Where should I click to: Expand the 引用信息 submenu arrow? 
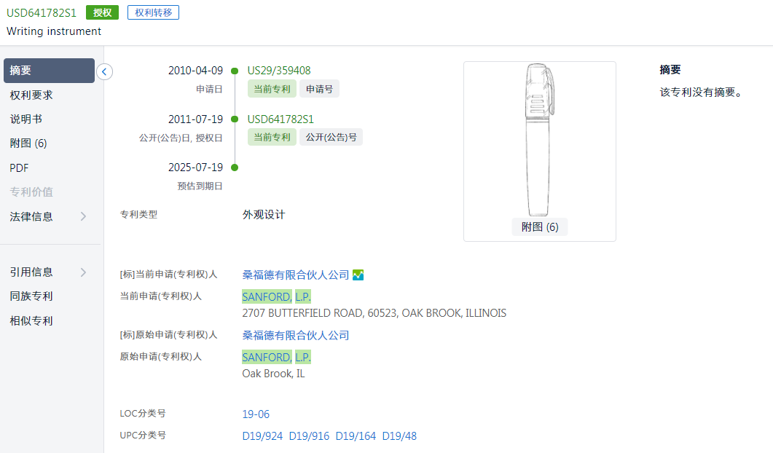coord(83,272)
